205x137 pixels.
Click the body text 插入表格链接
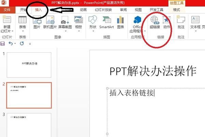[x=132, y=93]
